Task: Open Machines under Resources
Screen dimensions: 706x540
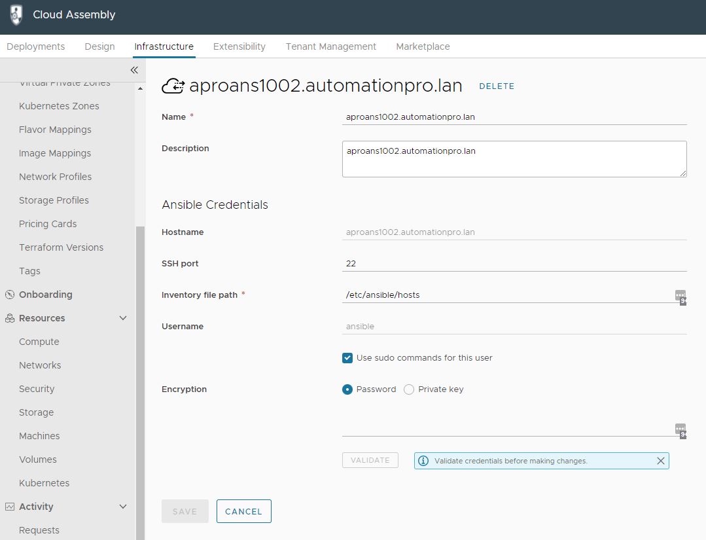Action: [39, 436]
